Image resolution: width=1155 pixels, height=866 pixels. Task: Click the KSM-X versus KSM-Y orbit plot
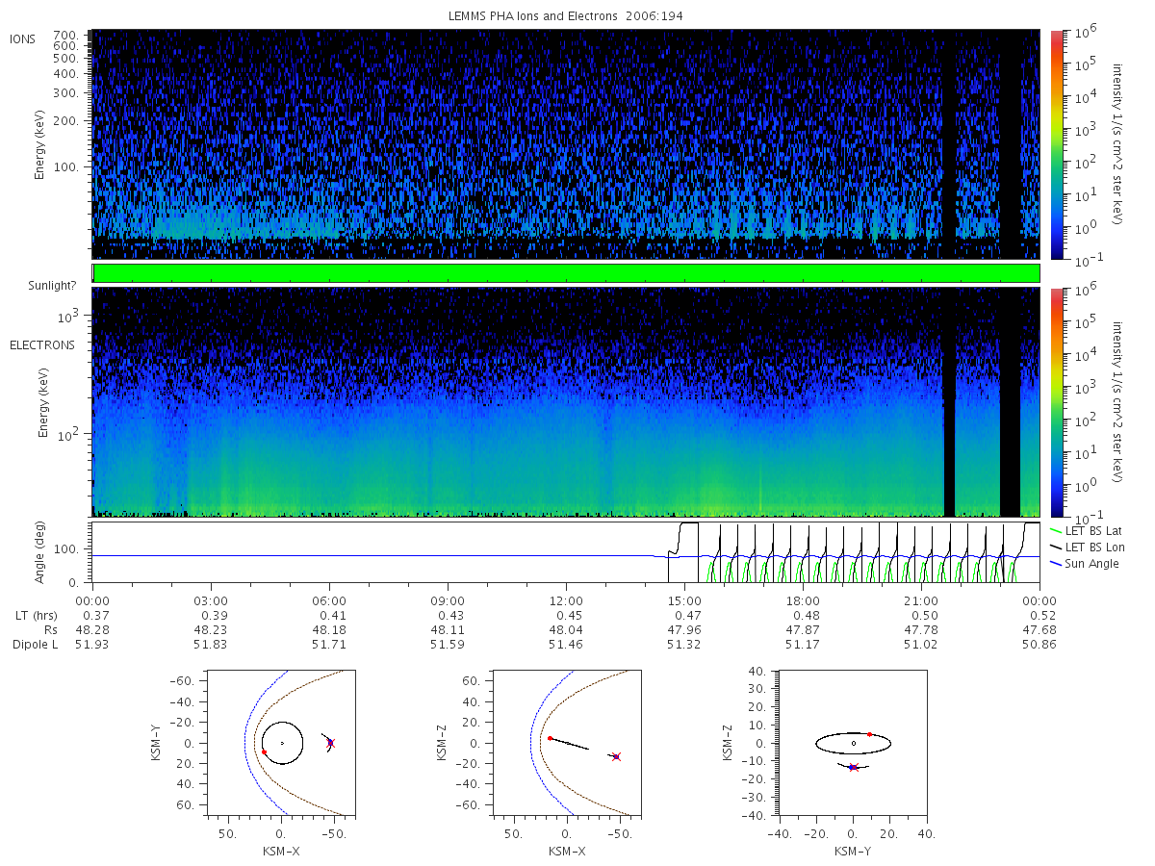[x=280, y=742]
